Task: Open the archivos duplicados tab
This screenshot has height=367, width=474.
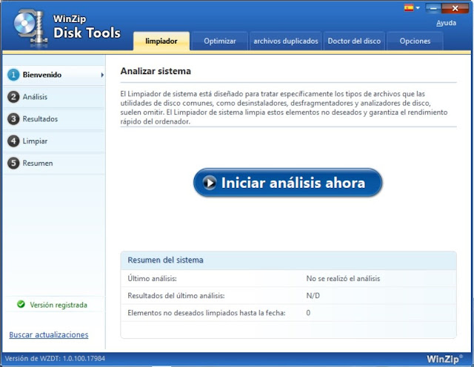Action: point(286,41)
